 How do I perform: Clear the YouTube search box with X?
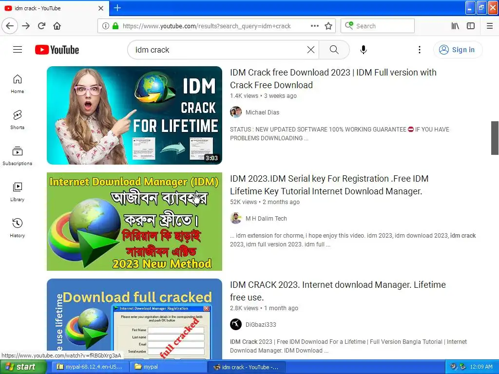(x=310, y=50)
